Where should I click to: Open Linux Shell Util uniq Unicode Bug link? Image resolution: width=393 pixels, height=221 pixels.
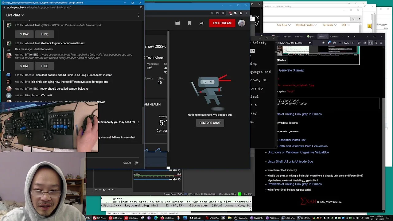coord(290,161)
